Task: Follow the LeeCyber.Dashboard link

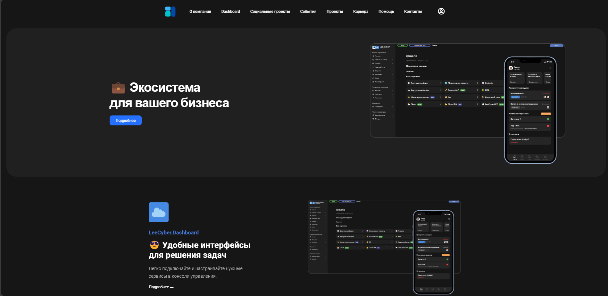Action: [x=173, y=233]
